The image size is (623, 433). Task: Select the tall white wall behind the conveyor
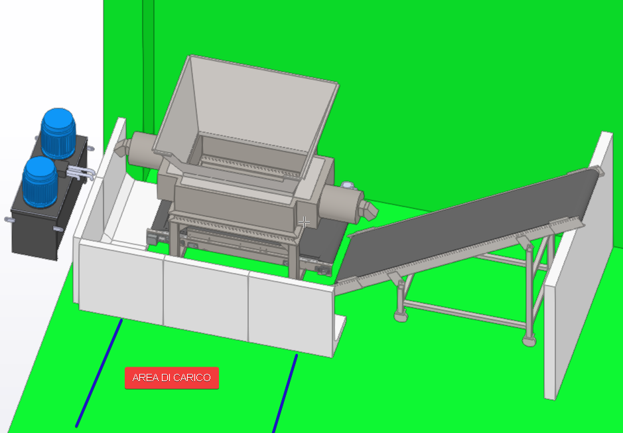click(x=578, y=264)
